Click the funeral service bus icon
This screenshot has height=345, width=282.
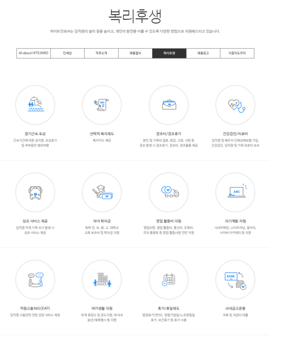click(35, 192)
